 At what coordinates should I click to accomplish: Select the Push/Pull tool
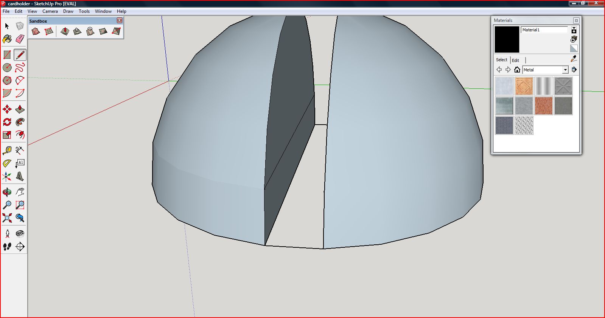(x=20, y=110)
